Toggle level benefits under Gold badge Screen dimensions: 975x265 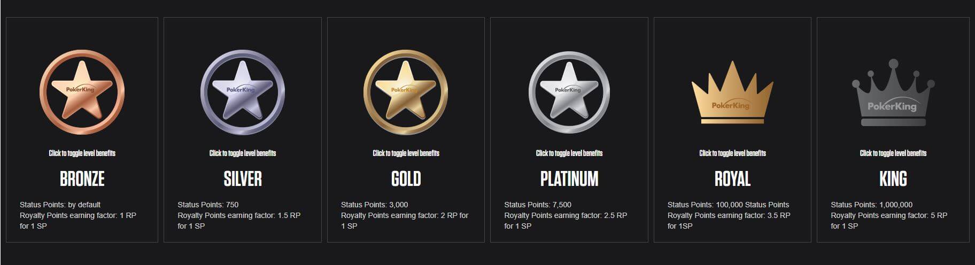pos(406,153)
